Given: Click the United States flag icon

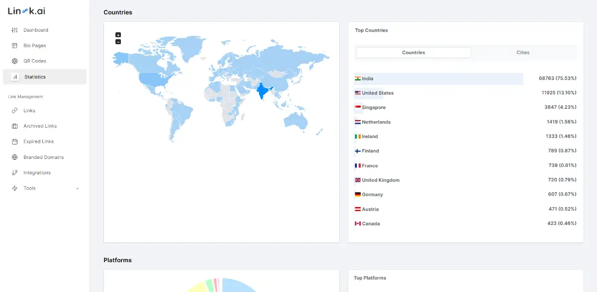Looking at the screenshot, I should point(358,93).
